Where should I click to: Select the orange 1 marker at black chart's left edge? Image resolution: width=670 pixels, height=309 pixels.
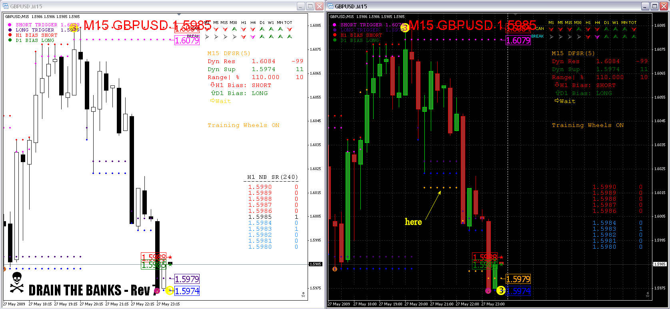[x=335, y=269]
